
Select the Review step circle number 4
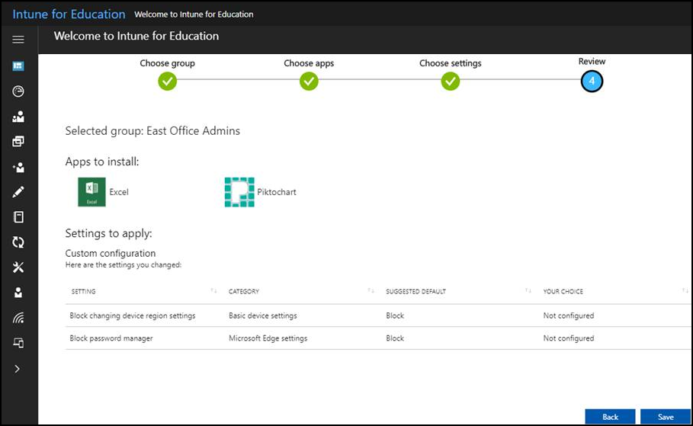[592, 82]
